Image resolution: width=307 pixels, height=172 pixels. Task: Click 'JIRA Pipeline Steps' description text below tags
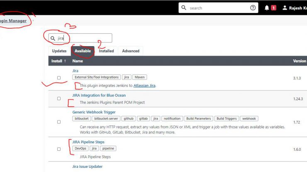pos(95,157)
